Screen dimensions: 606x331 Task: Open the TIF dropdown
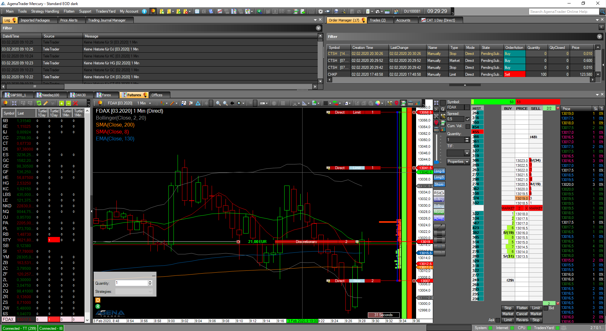pos(467,153)
